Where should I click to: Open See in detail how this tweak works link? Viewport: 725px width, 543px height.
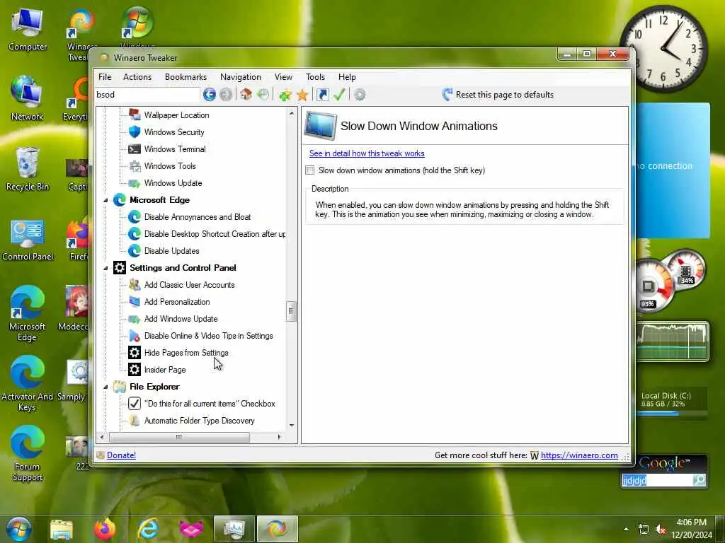(367, 153)
